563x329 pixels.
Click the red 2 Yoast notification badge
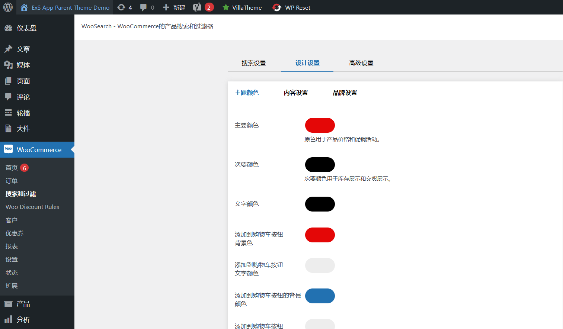[x=209, y=7]
